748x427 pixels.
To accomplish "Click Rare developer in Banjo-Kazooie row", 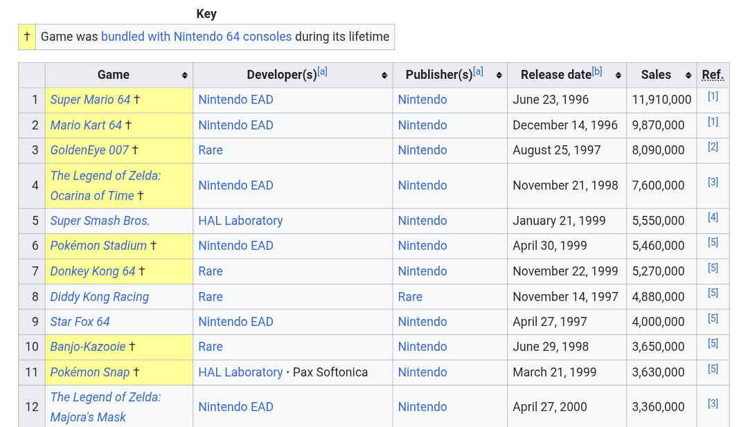I will coord(211,347).
